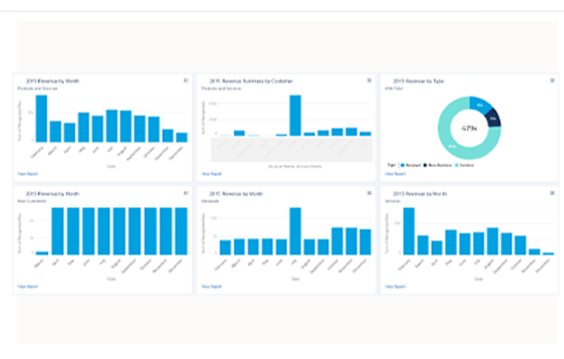Open View Report under Revenue Summary by Customer

pos(211,174)
